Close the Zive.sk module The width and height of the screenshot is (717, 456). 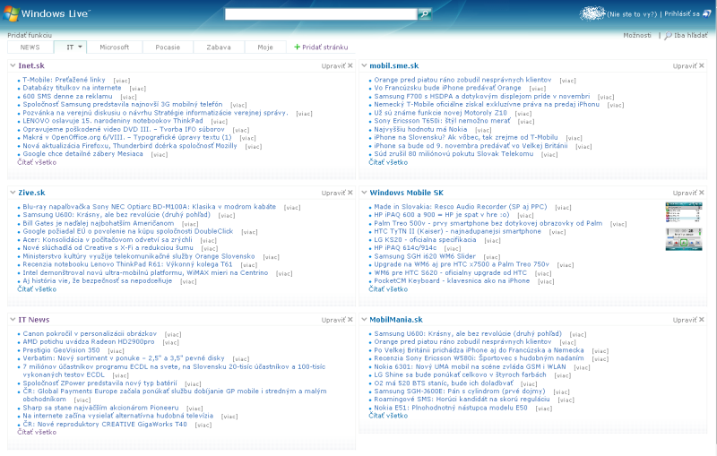[350, 193]
